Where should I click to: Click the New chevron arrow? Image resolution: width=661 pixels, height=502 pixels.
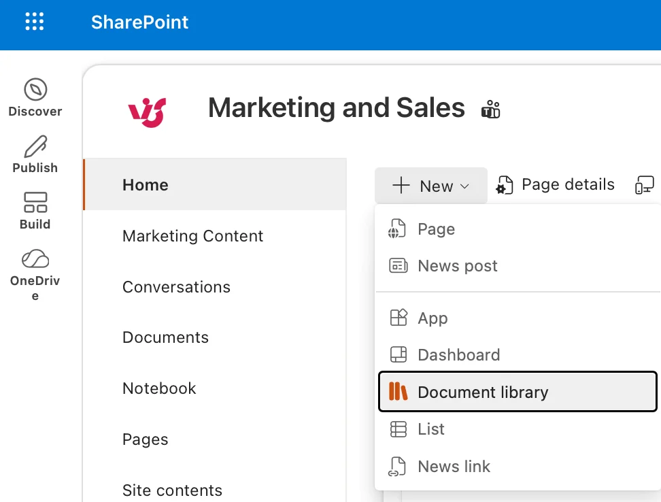click(464, 186)
